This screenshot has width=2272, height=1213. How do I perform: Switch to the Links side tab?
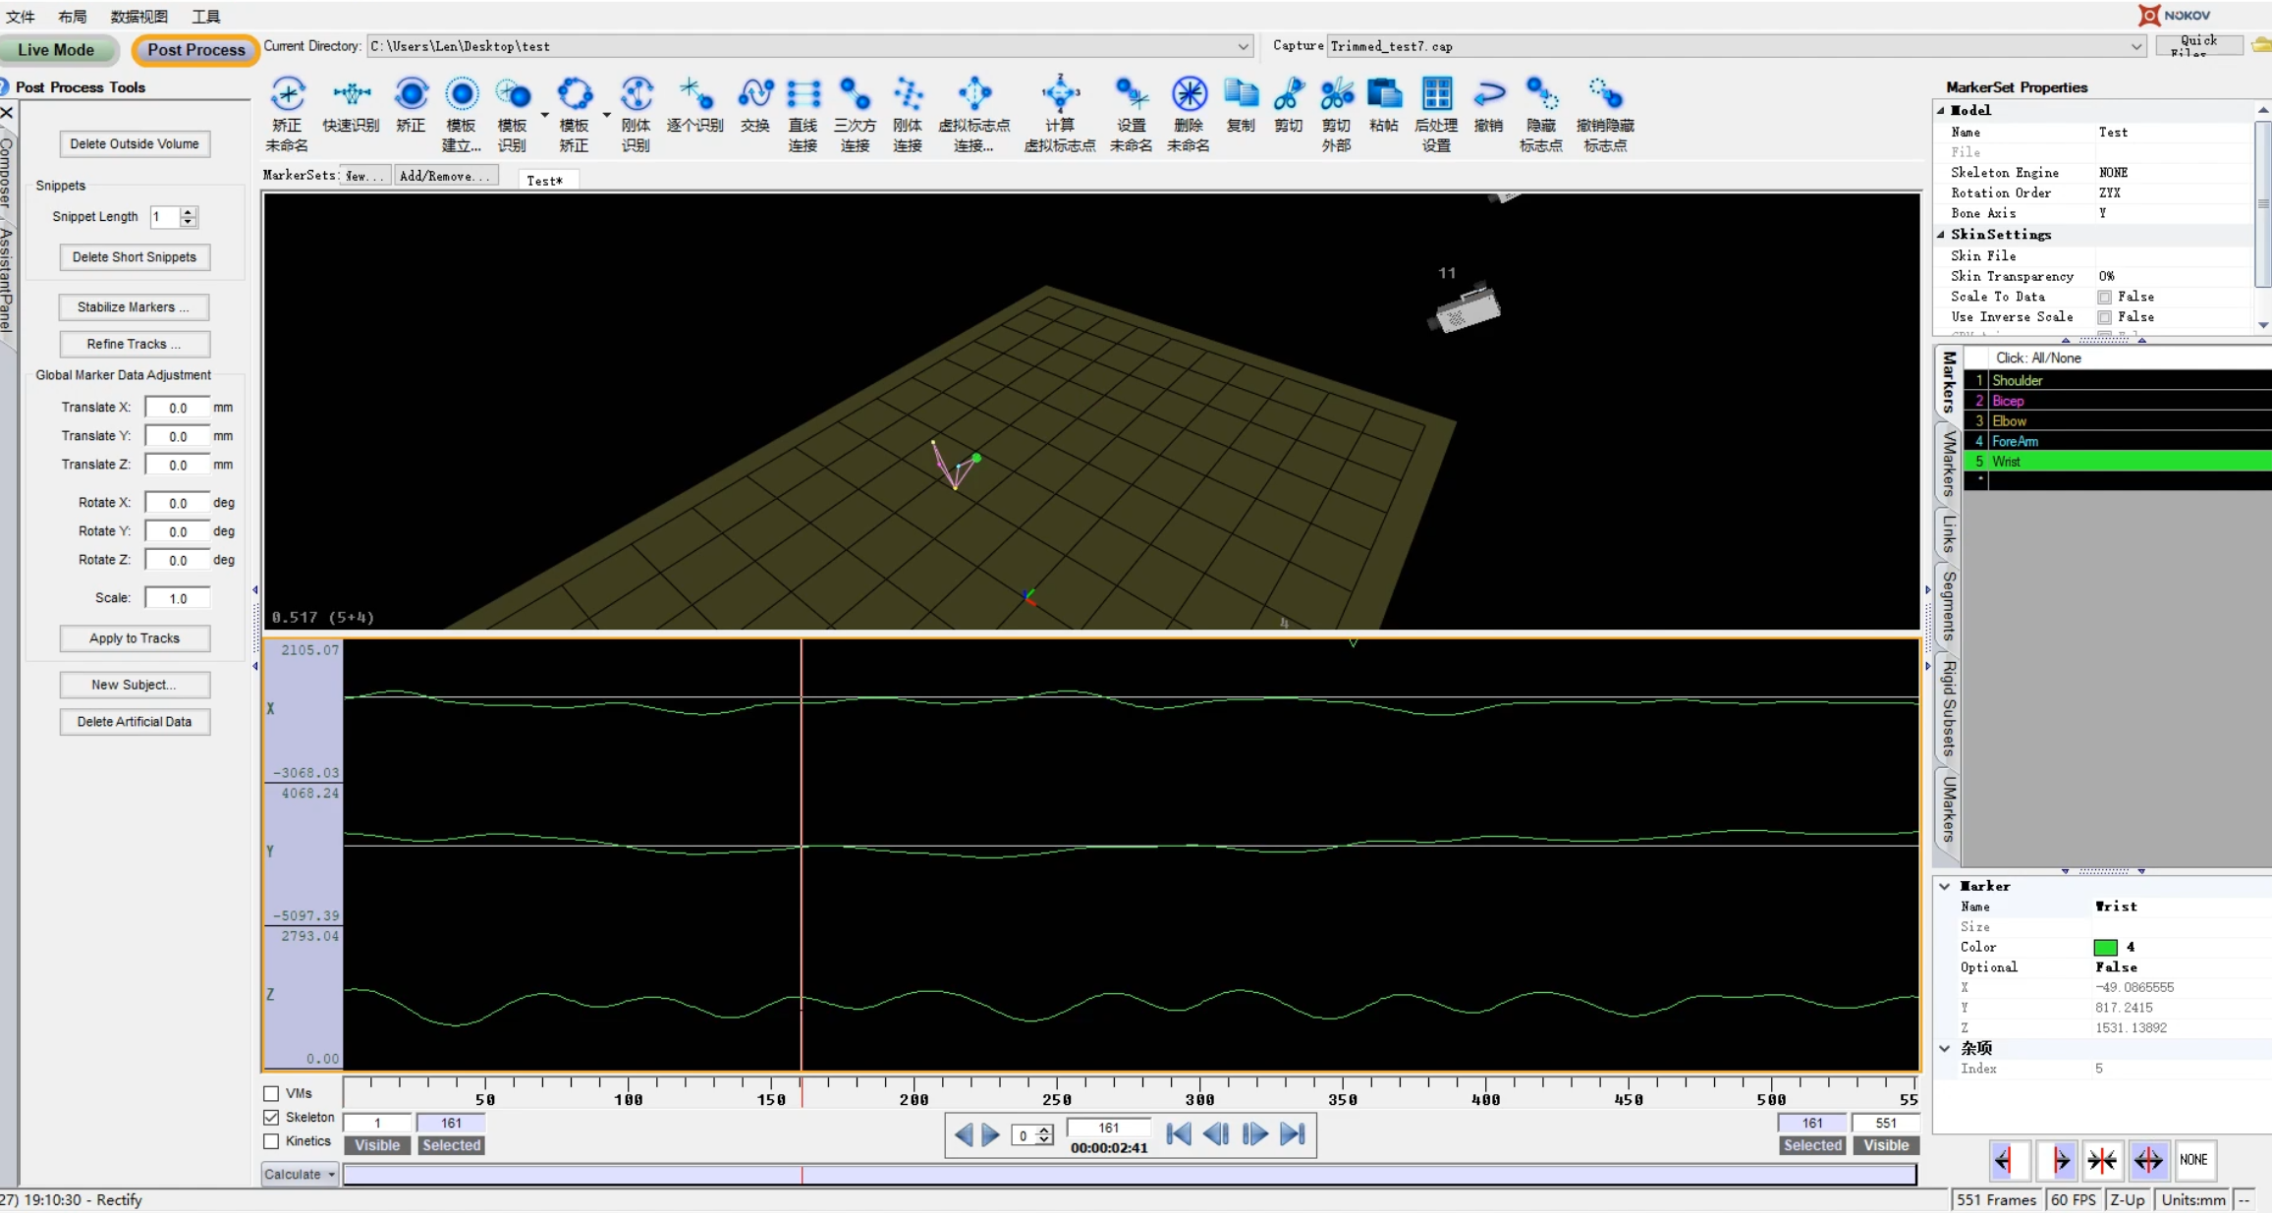[x=1949, y=535]
